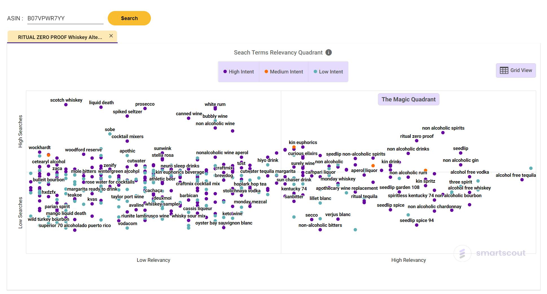Click the "monday whiskey" label
Screen dimensions: 547x294
[x=338, y=179]
